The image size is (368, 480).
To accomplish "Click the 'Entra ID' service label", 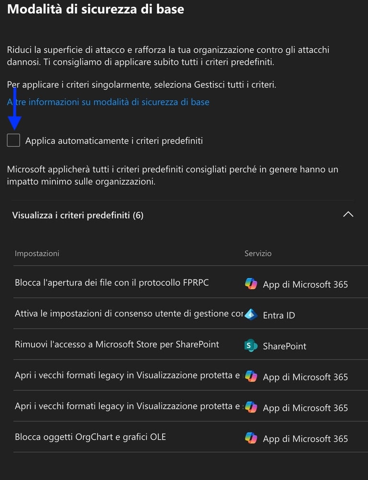I will tap(279, 316).
